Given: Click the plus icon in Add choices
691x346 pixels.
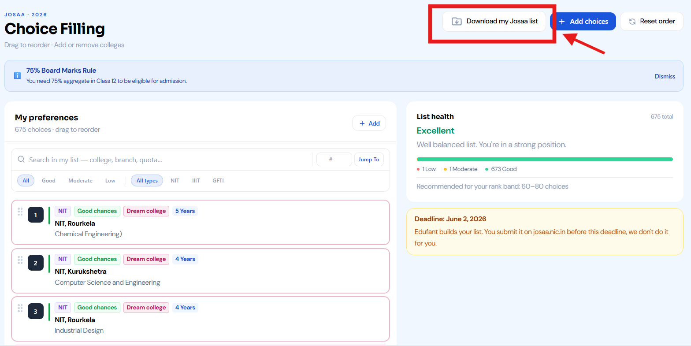Looking at the screenshot, I should (x=562, y=21).
